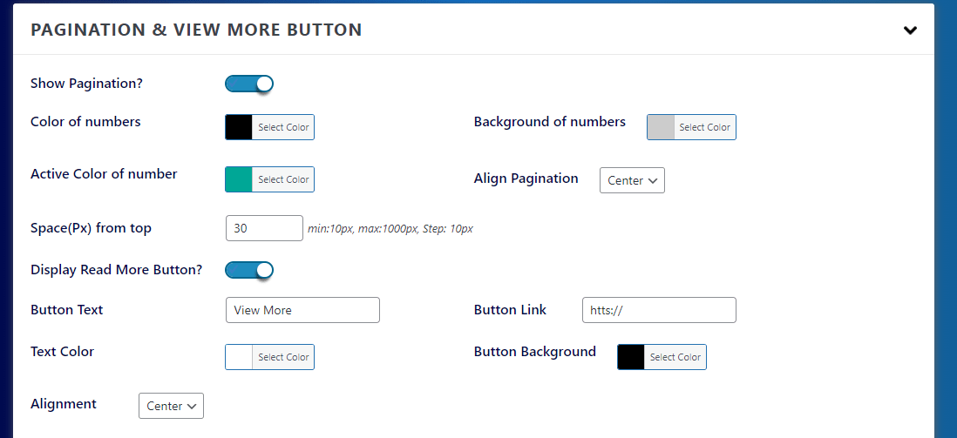Click the black Button Background swatch
Screen dimensions: 957x438
click(x=630, y=357)
